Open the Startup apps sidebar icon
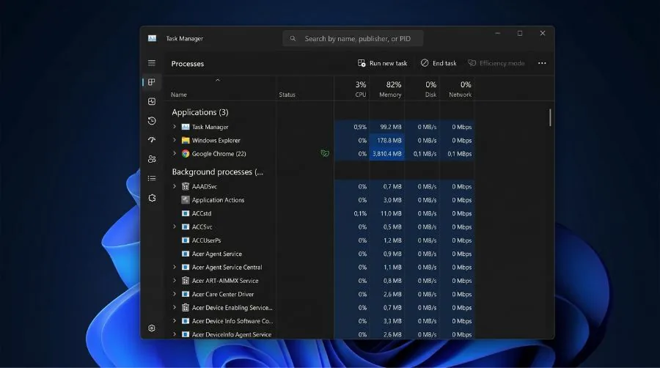This screenshot has width=660, height=368. pyautogui.click(x=152, y=139)
